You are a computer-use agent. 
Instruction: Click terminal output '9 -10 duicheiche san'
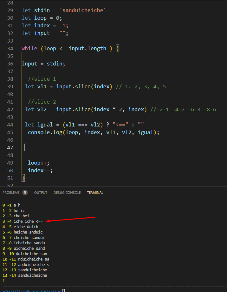click(25, 254)
